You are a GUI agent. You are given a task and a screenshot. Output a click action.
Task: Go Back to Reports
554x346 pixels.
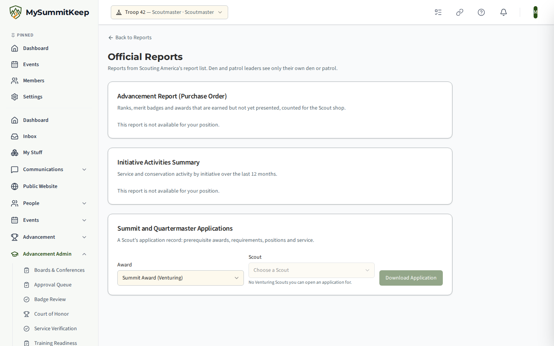pos(130,38)
